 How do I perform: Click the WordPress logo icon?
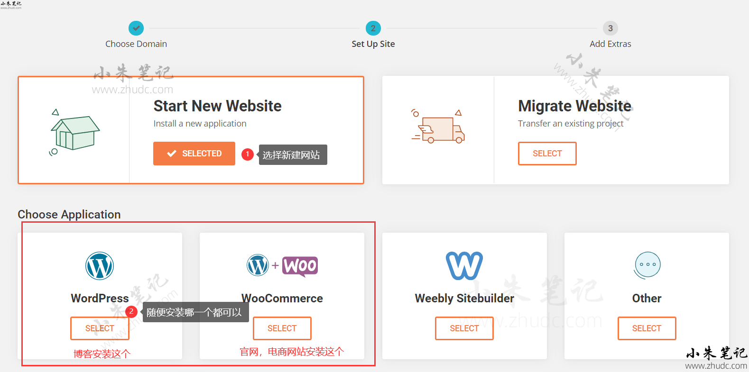coord(100,266)
